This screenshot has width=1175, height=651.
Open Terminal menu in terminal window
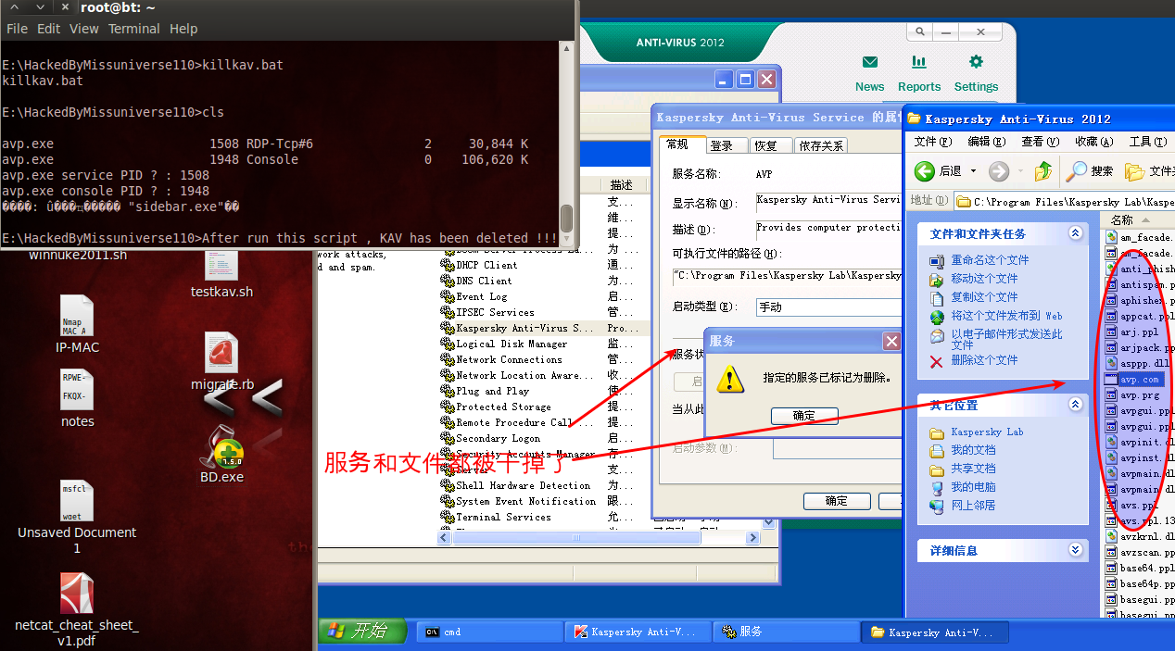click(134, 29)
